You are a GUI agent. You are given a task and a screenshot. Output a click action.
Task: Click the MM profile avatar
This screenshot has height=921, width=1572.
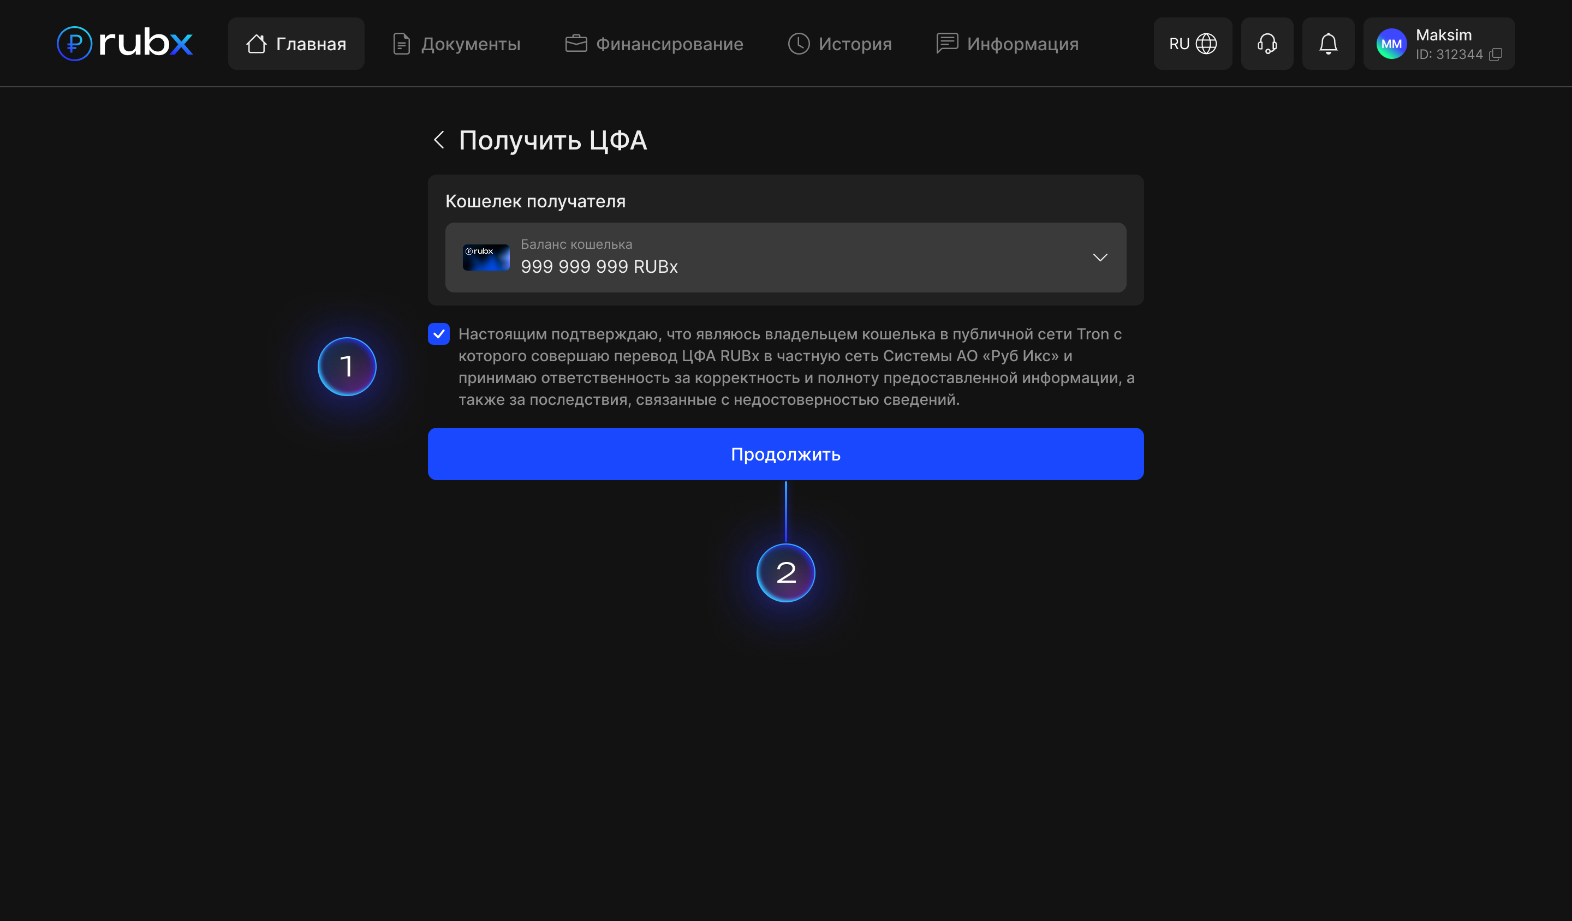(x=1391, y=44)
